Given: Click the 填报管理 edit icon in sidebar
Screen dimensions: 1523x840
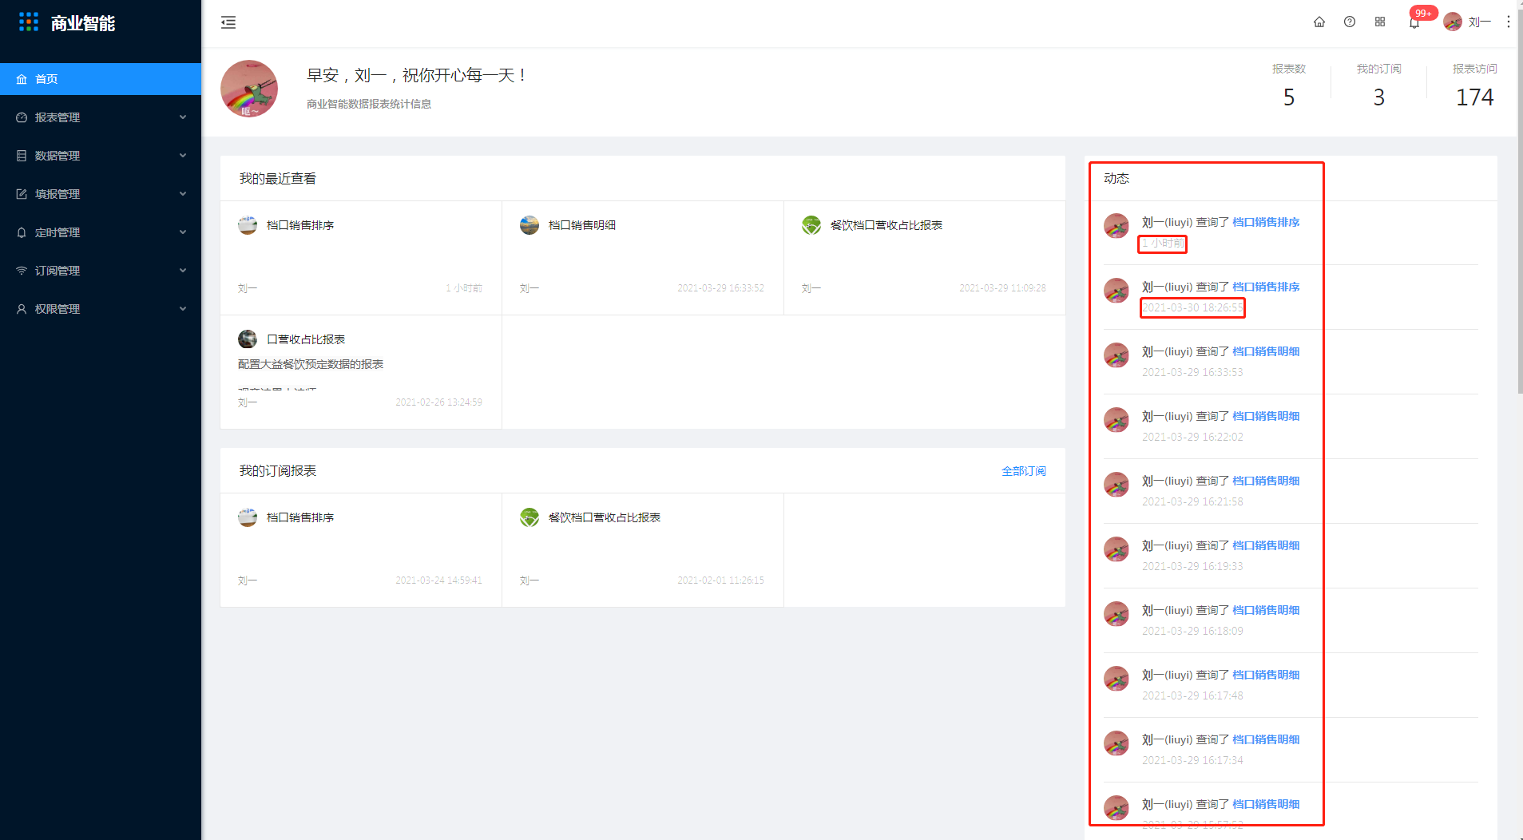Looking at the screenshot, I should [x=22, y=194].
